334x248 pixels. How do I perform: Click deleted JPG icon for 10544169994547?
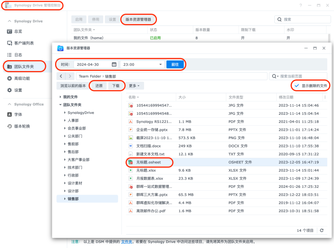point(131,105)
